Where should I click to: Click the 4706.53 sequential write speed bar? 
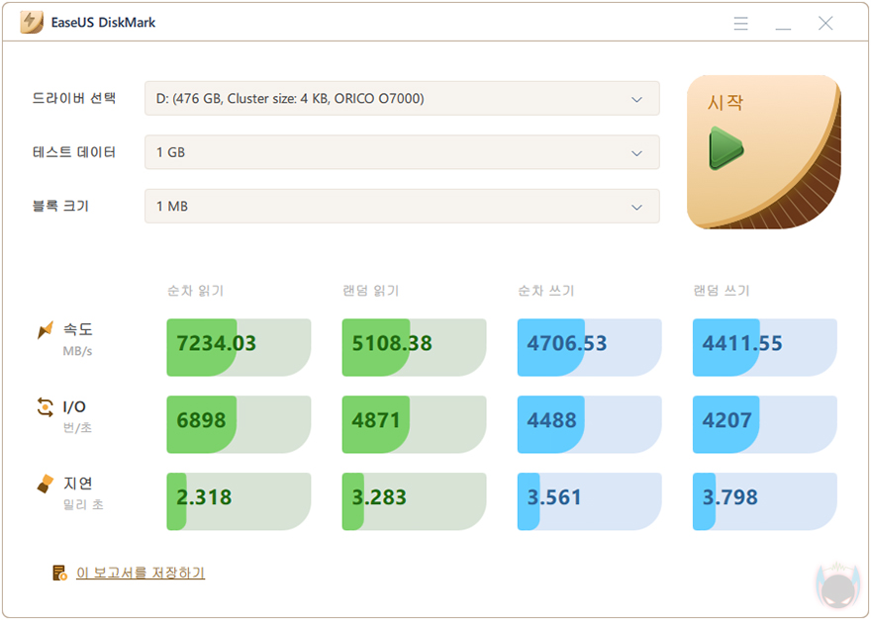(x=589, y=347)
